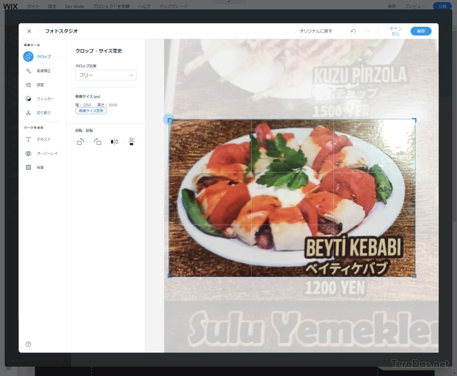Click the bottom-left crop corner handle
This screenshot has height=376, width=457.
[170, 276]
